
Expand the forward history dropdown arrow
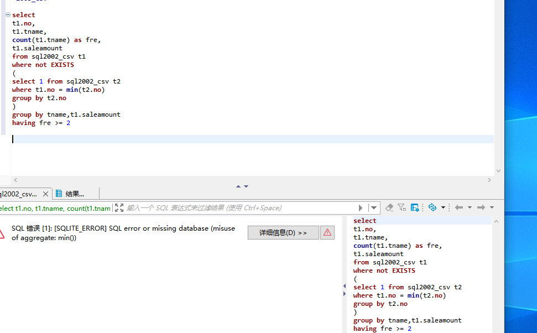(x=492, y=207)
